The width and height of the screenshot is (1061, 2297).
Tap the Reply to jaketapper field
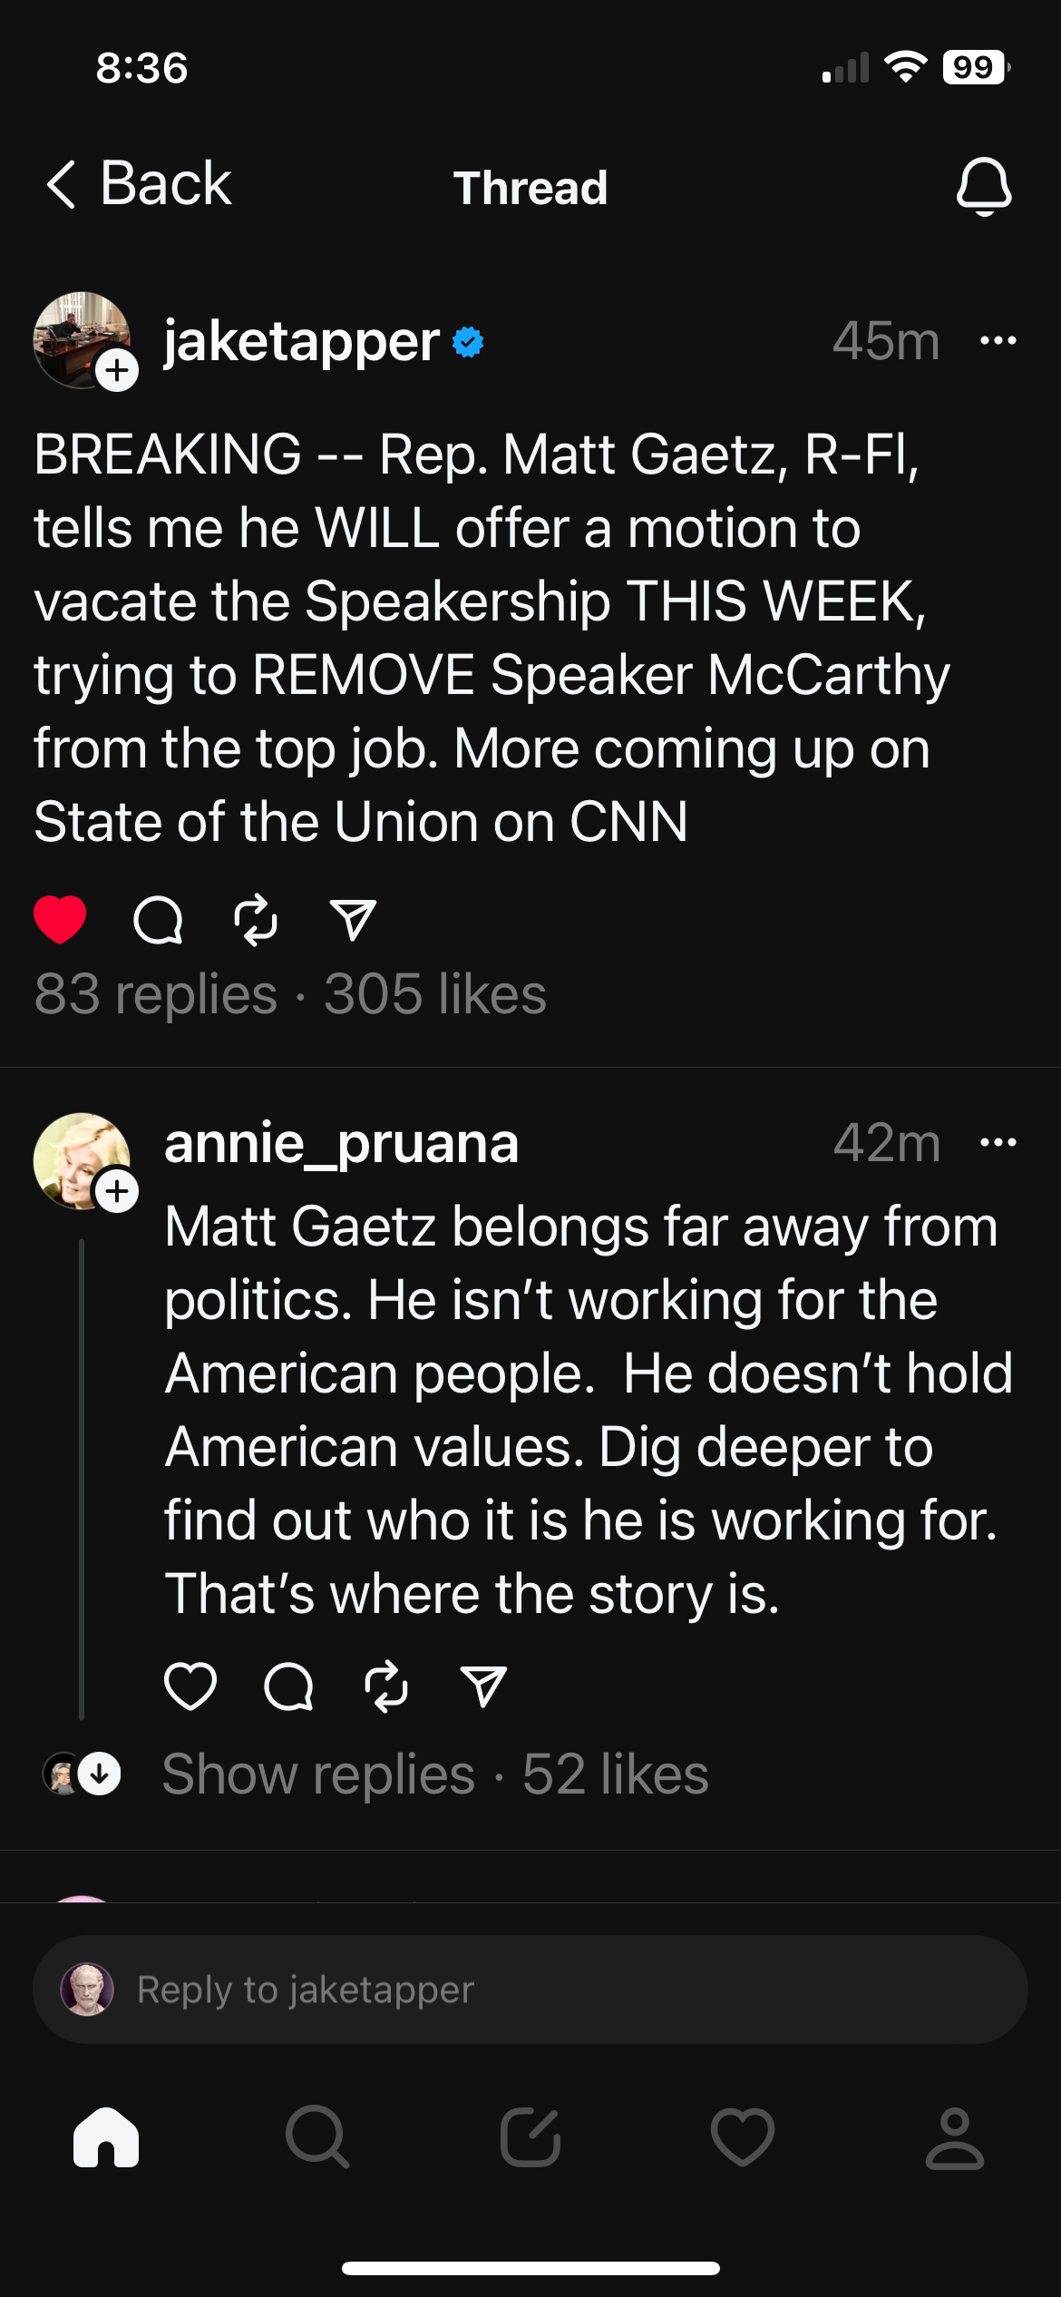tap(530, 1989)
